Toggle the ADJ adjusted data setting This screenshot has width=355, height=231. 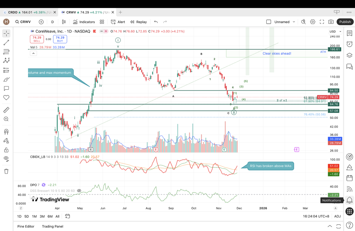(337, 216)
